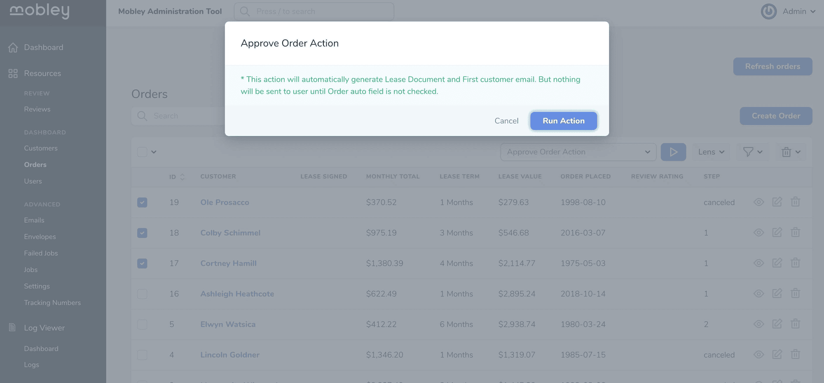Expand the Admin user menu chevron
824x383 pixels.
click(x=813, y=12)
